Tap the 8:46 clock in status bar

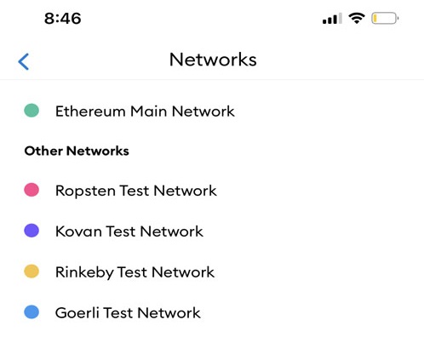[x=63, y=19]
